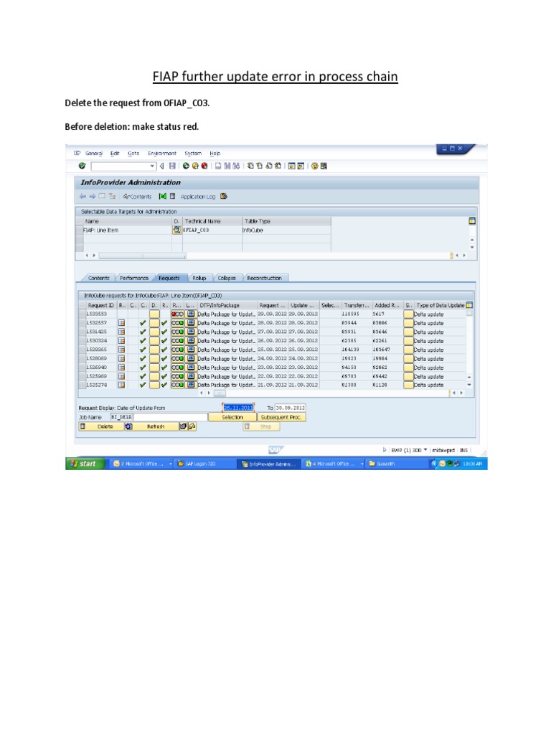Click the green status light of request 1532557

tap(177, 323)
